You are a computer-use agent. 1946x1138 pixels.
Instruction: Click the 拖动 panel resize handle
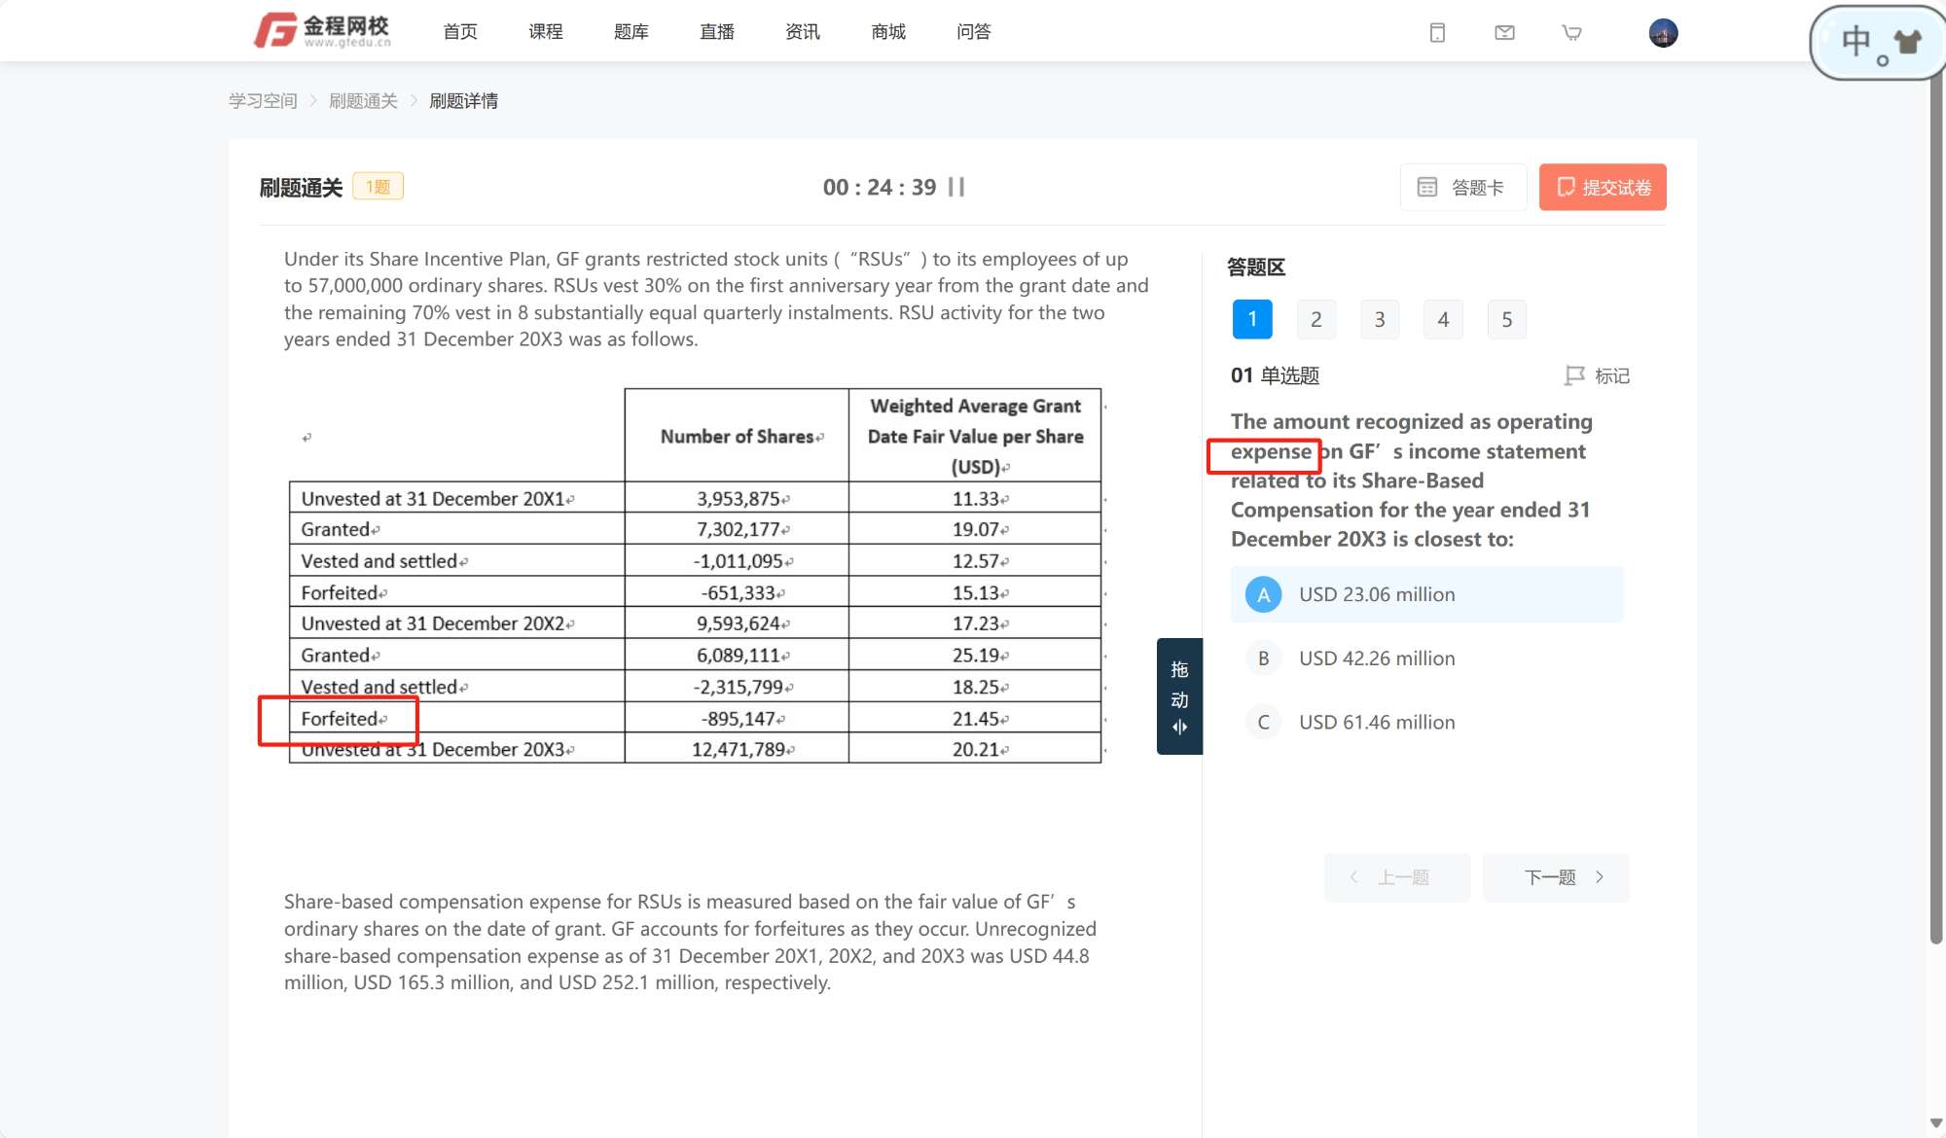(x=1179, y=696)
